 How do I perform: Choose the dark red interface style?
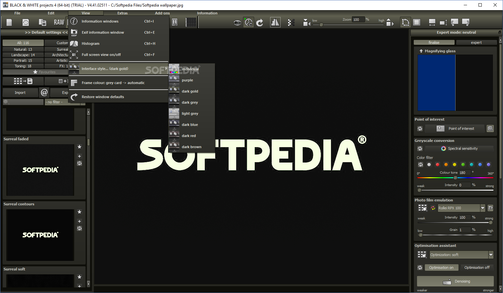point(192,136)
